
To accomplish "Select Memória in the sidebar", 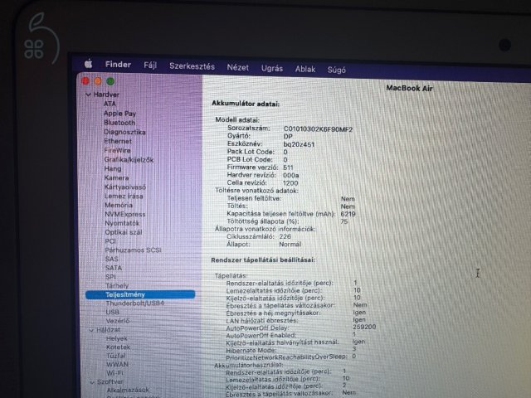I will (x=119, y=205).
